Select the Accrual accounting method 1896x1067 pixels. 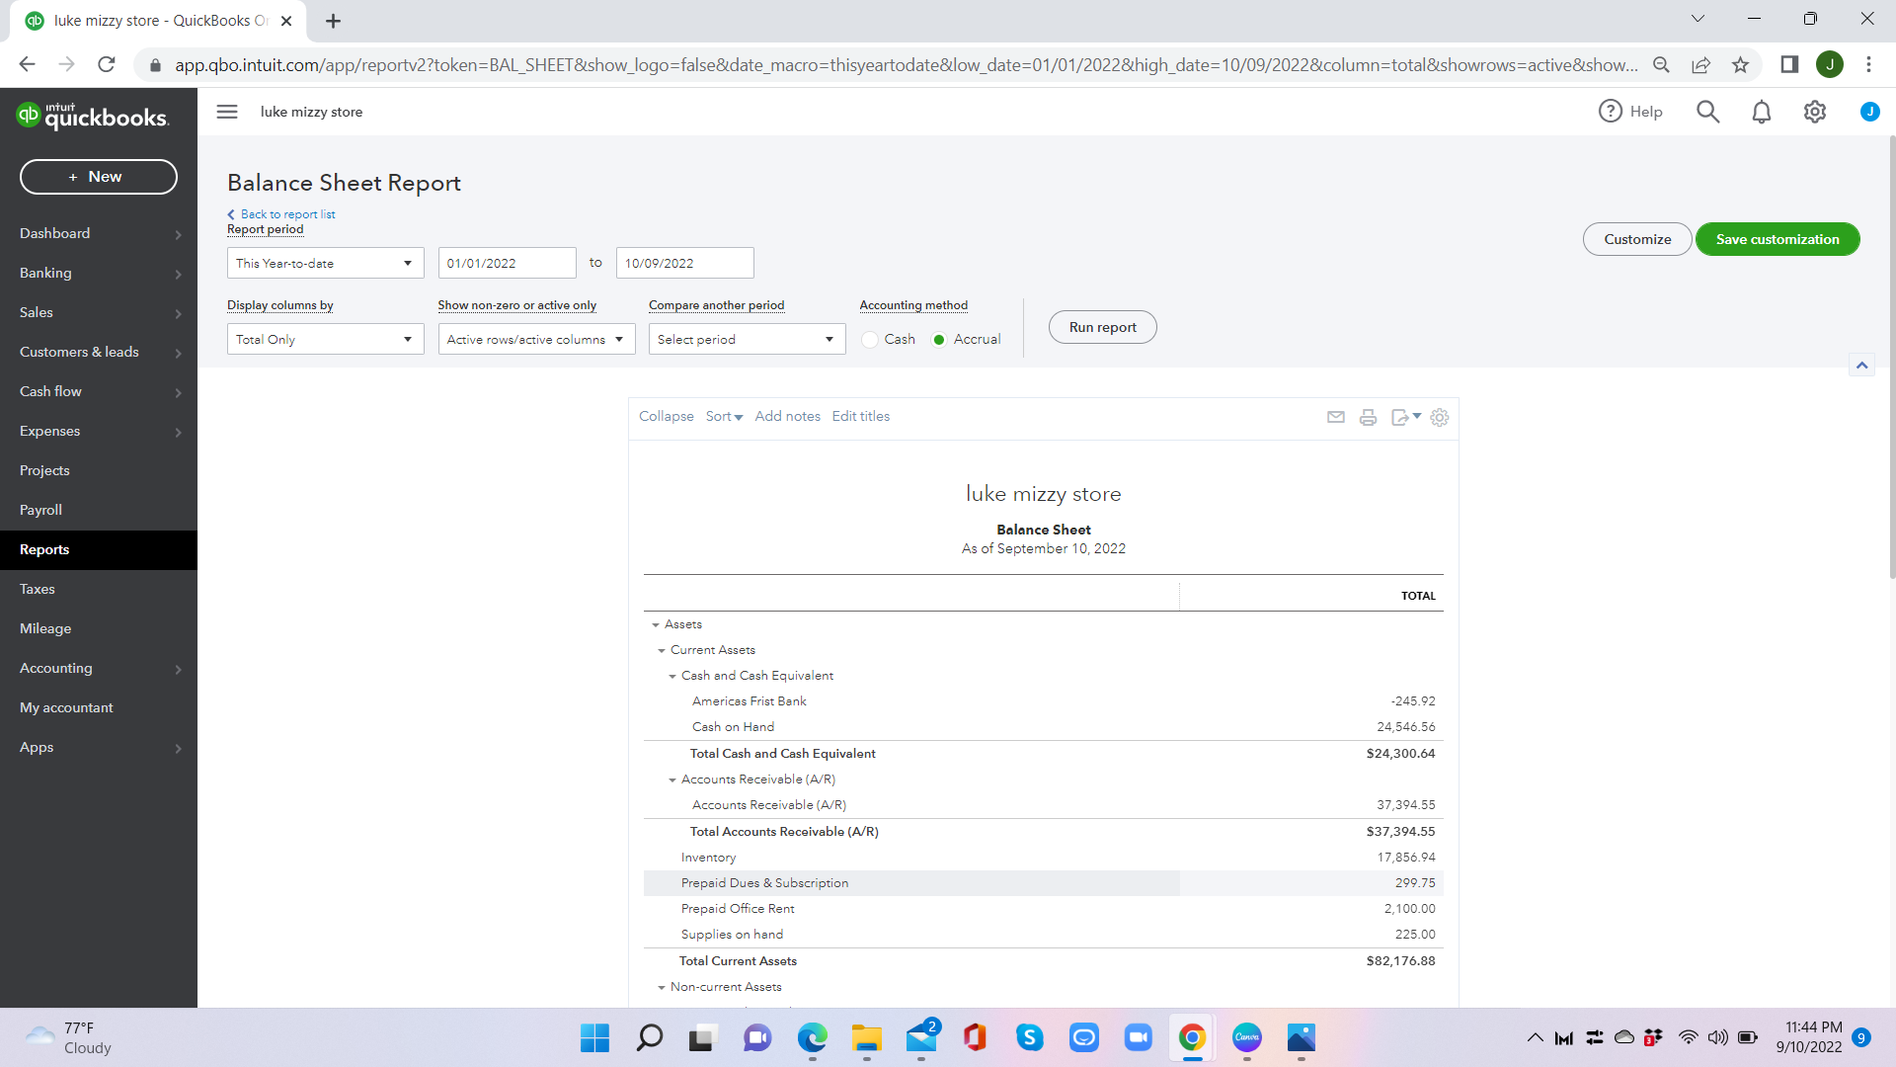(x=939, y=339)
